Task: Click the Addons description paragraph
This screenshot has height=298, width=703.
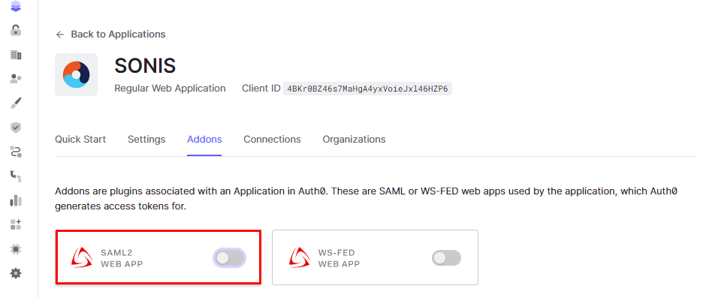Action: point(366,199)
